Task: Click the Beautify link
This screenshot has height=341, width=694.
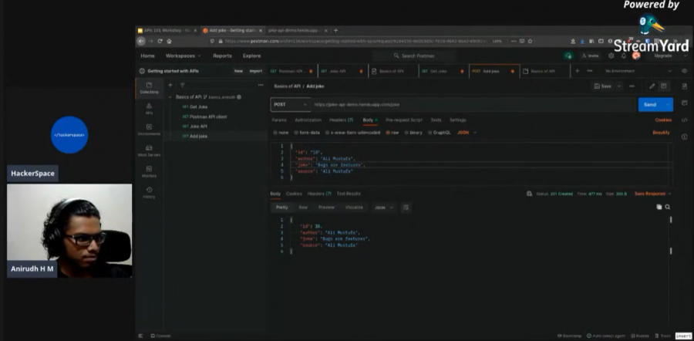Action: [x=661, y=132]
